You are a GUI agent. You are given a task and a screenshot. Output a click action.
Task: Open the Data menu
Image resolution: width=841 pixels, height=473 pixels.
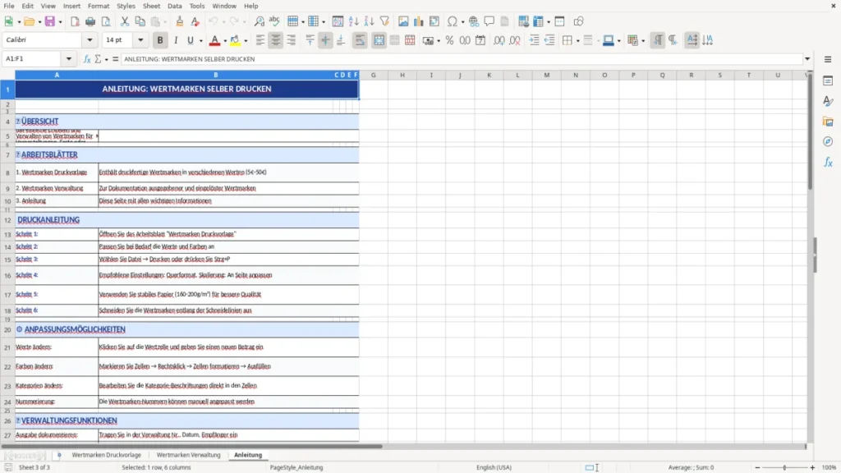point(174,6)
